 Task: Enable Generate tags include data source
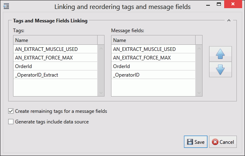click(11, 121)
